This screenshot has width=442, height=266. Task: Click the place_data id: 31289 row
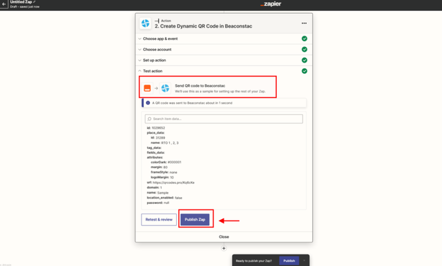click(158, 138)
